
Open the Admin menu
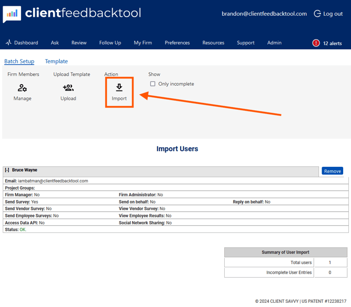274,43
